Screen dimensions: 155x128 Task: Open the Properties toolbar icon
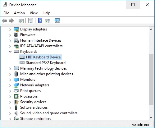(x=30, y=21)
